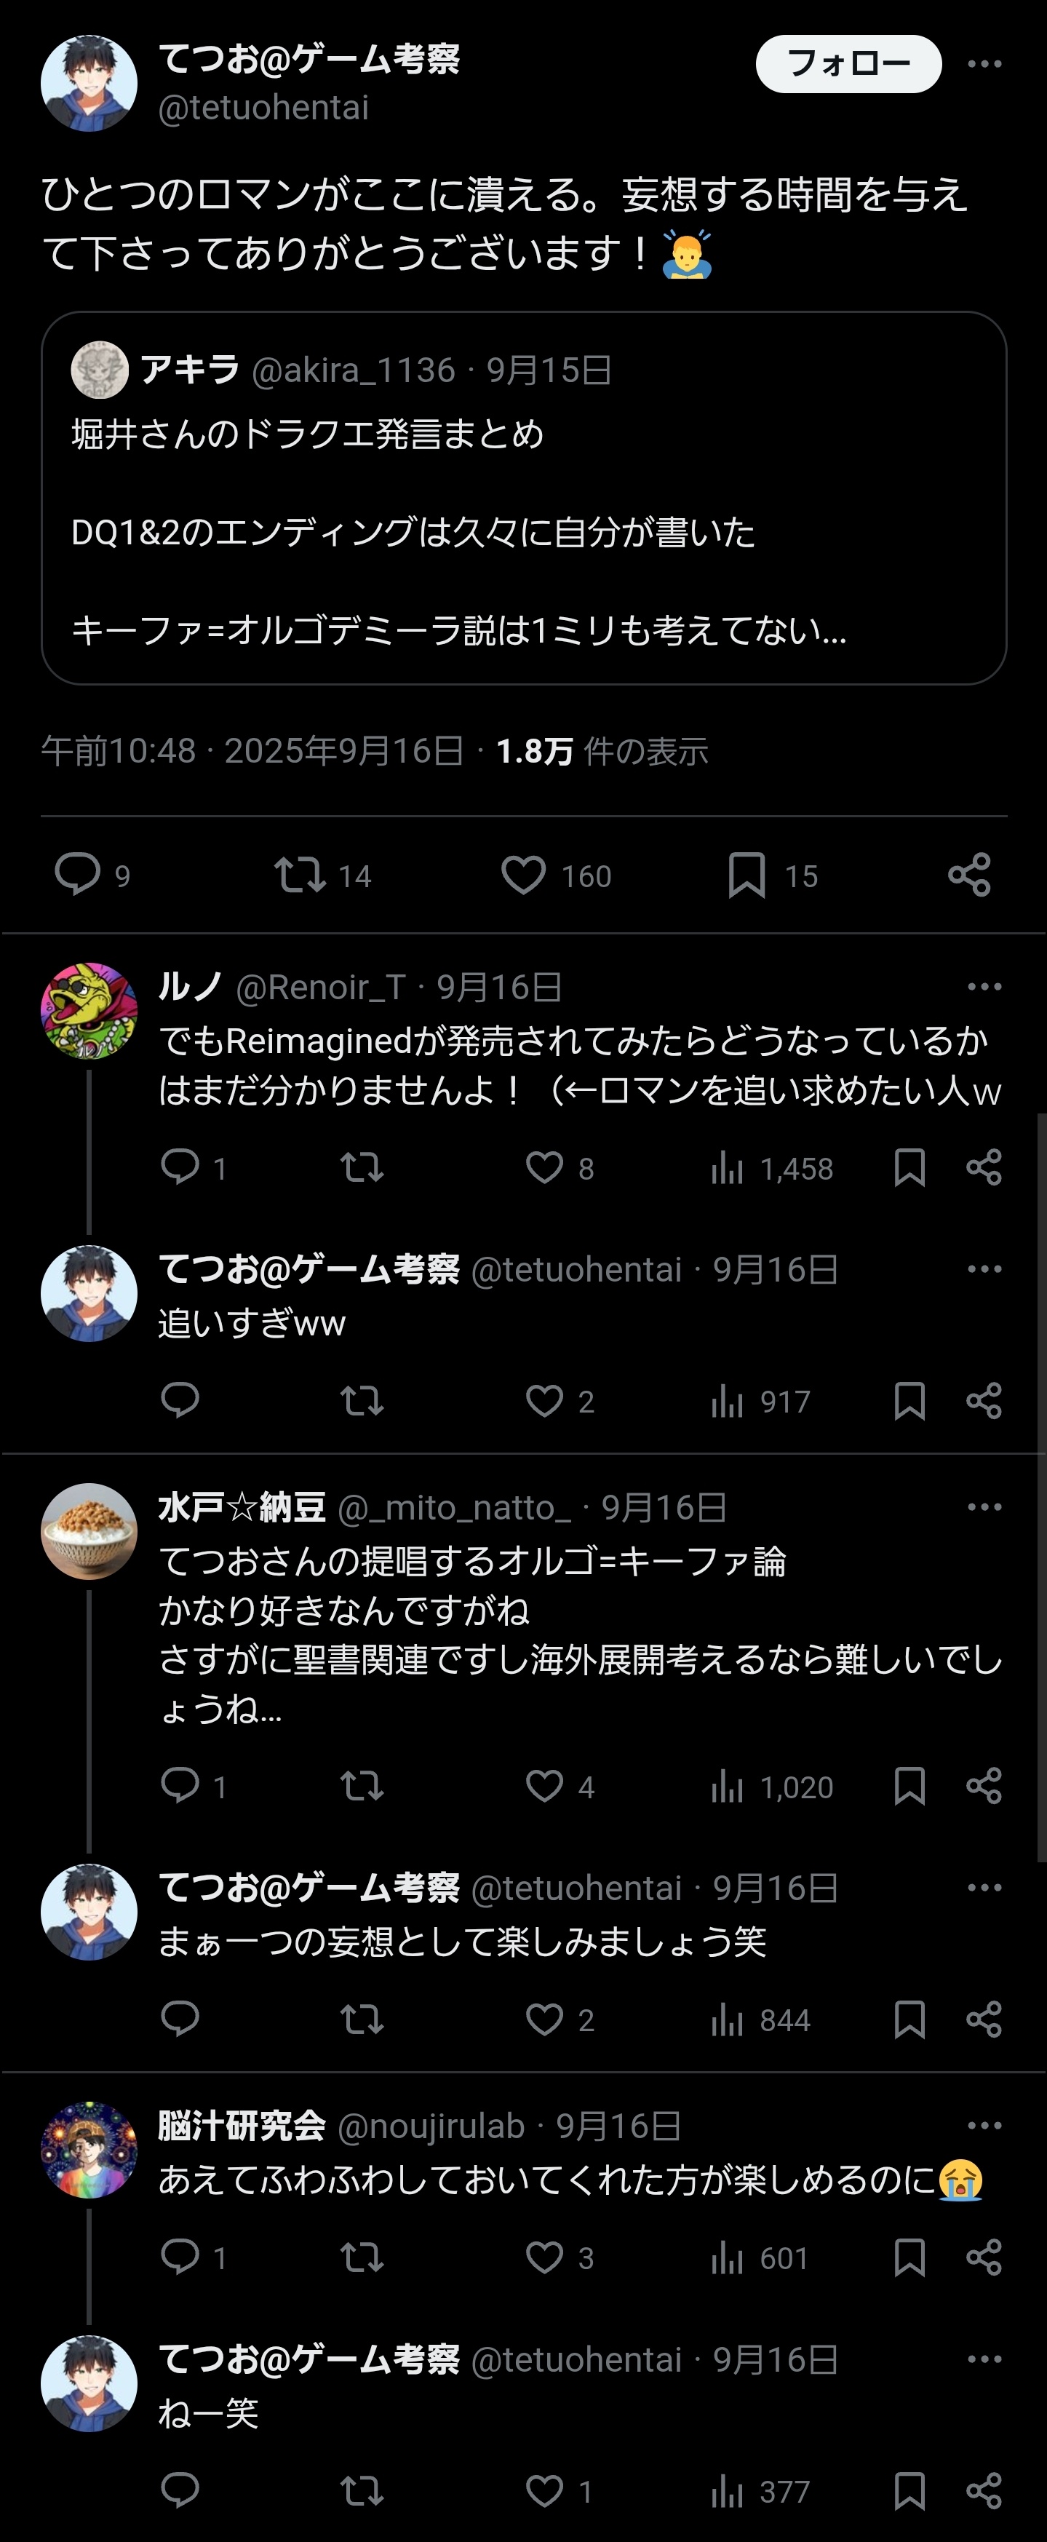This screenshot has width=1047, height=2542.
Task: Open the main post's three-dot menu
Action: click(984, 64)
